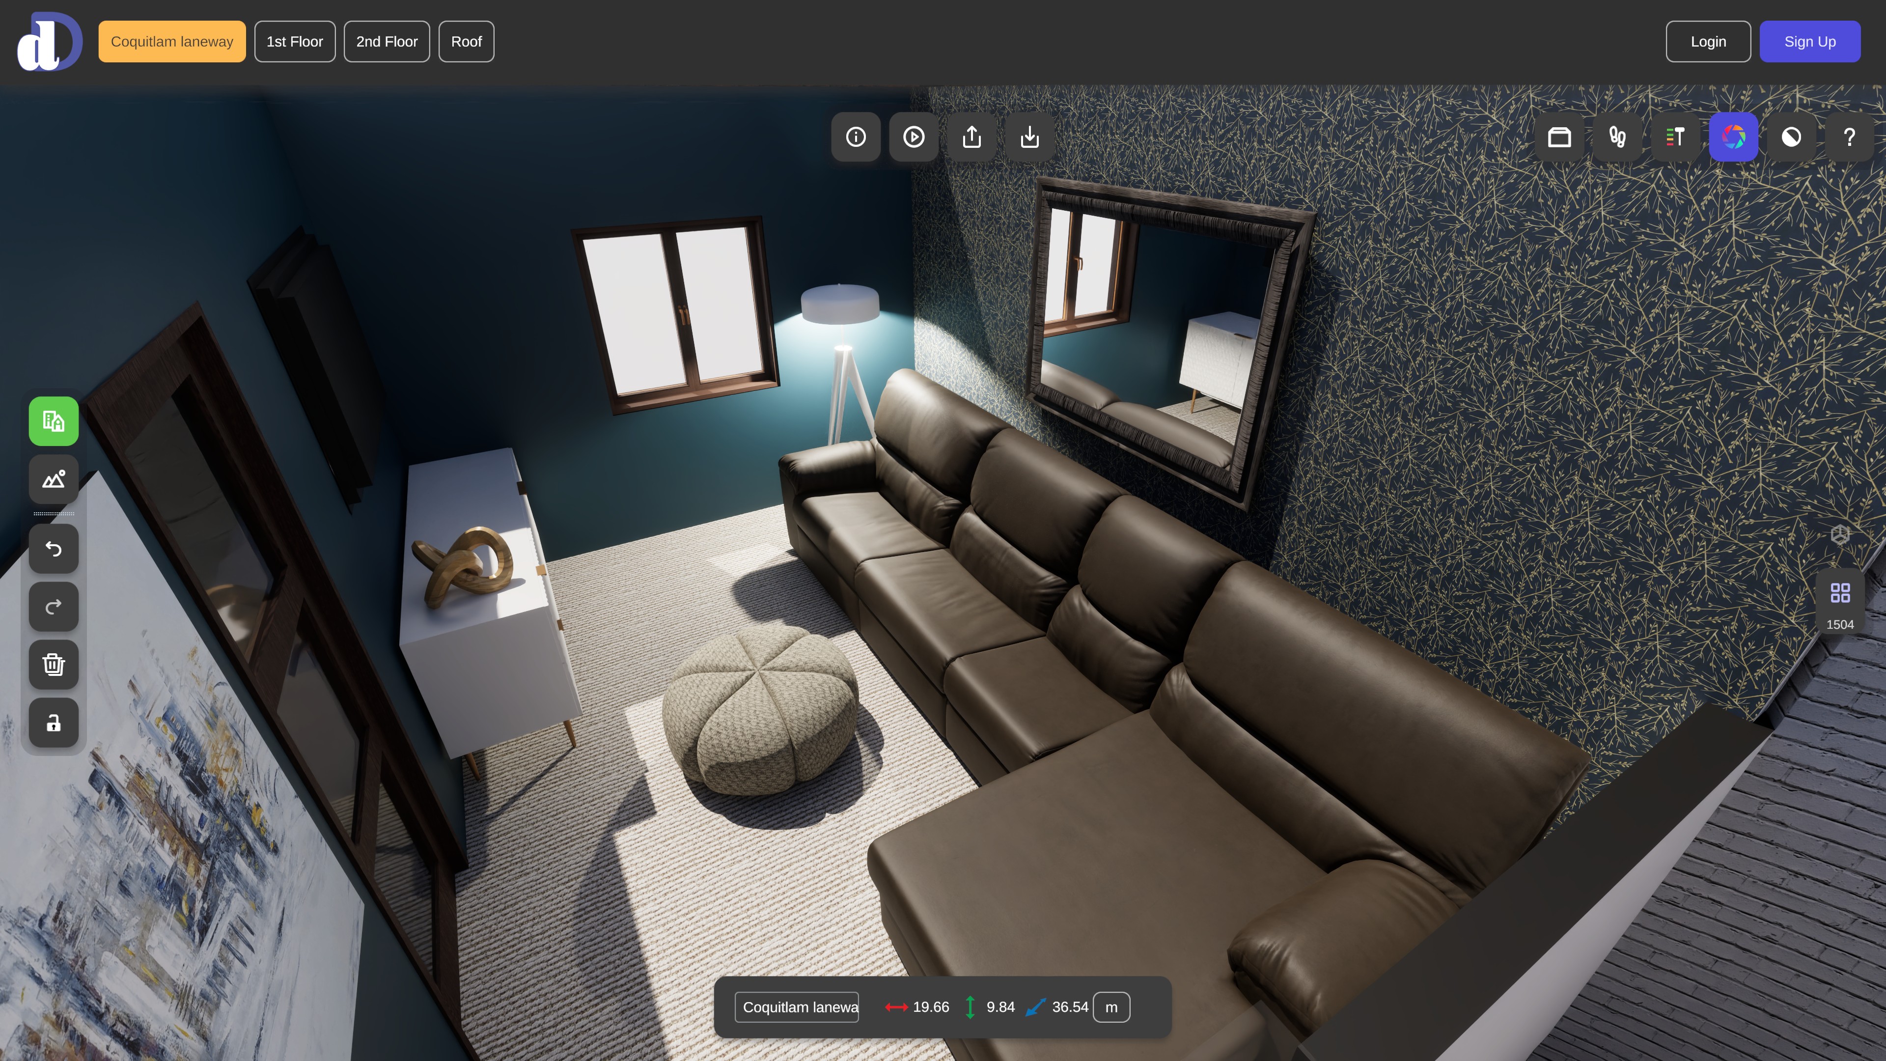Change the units via the m selector
Image resolution: width=1886 pixels, height=1061 pixels.
tap(1110, 1007)
